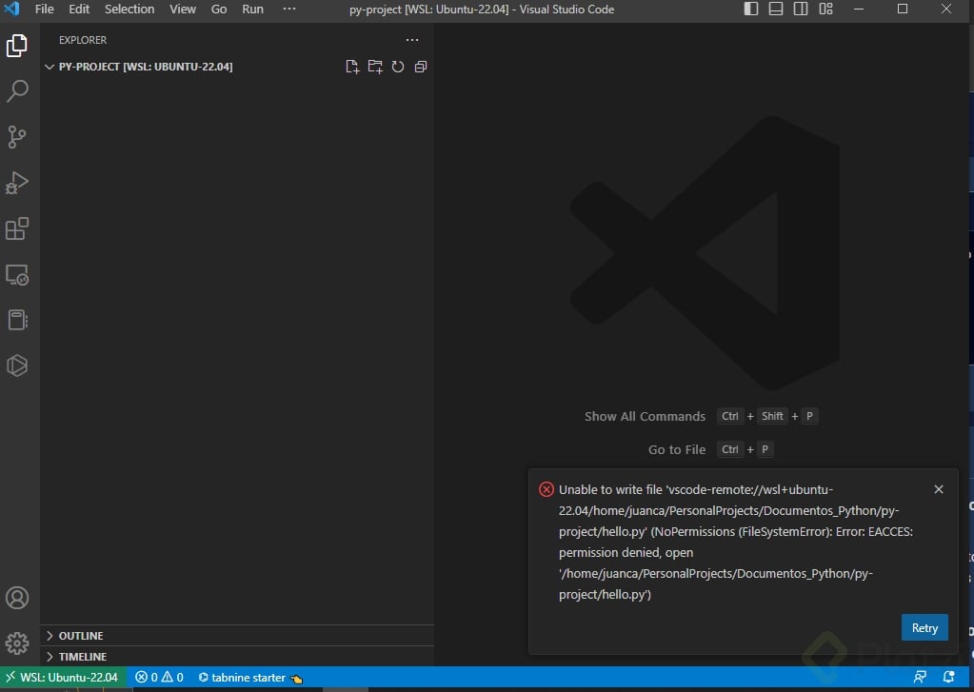Expand the TIMELINE section

click(x=237, y=657)
